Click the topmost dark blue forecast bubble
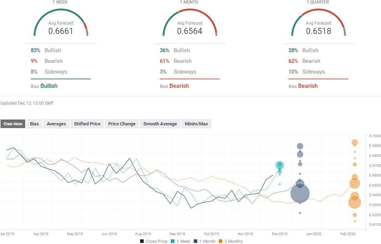Image resolution: width=381 pixels, height=244 pixels. tap(300, 146)
